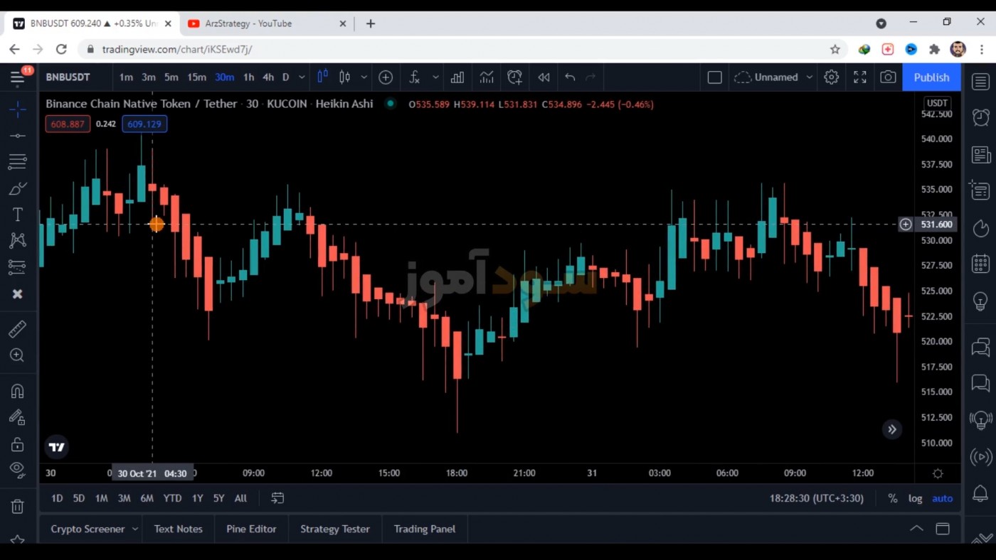Expand the chart type dropdown arrow

[364, 77]
